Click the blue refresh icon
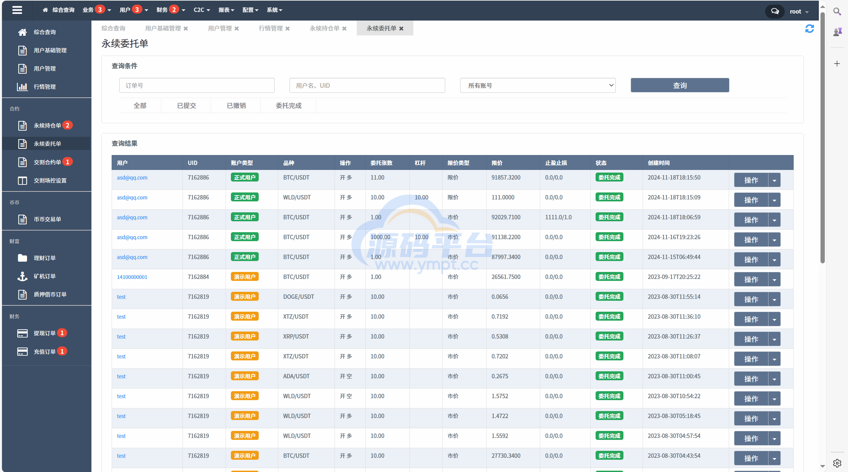The image size is (848, 472). click(809, 29)
